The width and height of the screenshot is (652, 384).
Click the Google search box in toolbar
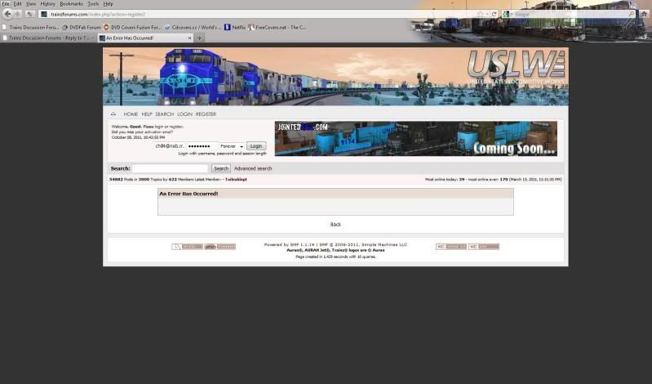pyautogui.click(x=570, y=14)
